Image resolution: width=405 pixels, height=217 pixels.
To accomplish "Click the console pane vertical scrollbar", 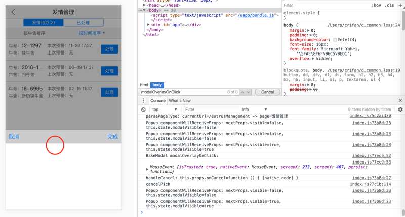I will point(403,212).
